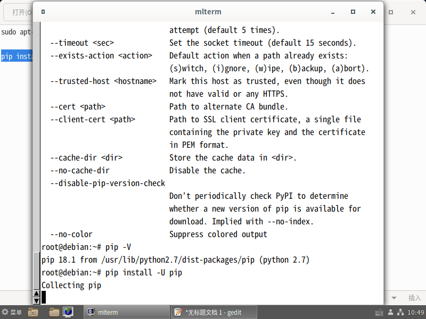Expand the gedit status bar dropdown arrow
This screenshot has height=319, width=426.
394,298
